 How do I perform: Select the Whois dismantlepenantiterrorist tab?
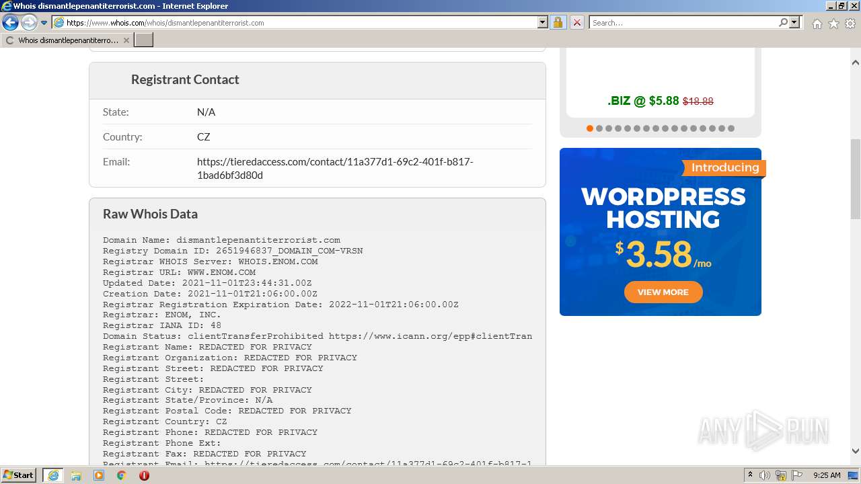click(67, 40)
